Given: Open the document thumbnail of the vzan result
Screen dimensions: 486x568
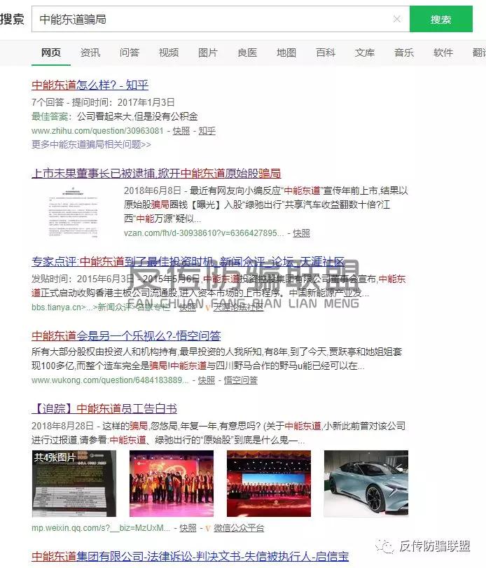Looking at the screenshot, I should [73, 212].
